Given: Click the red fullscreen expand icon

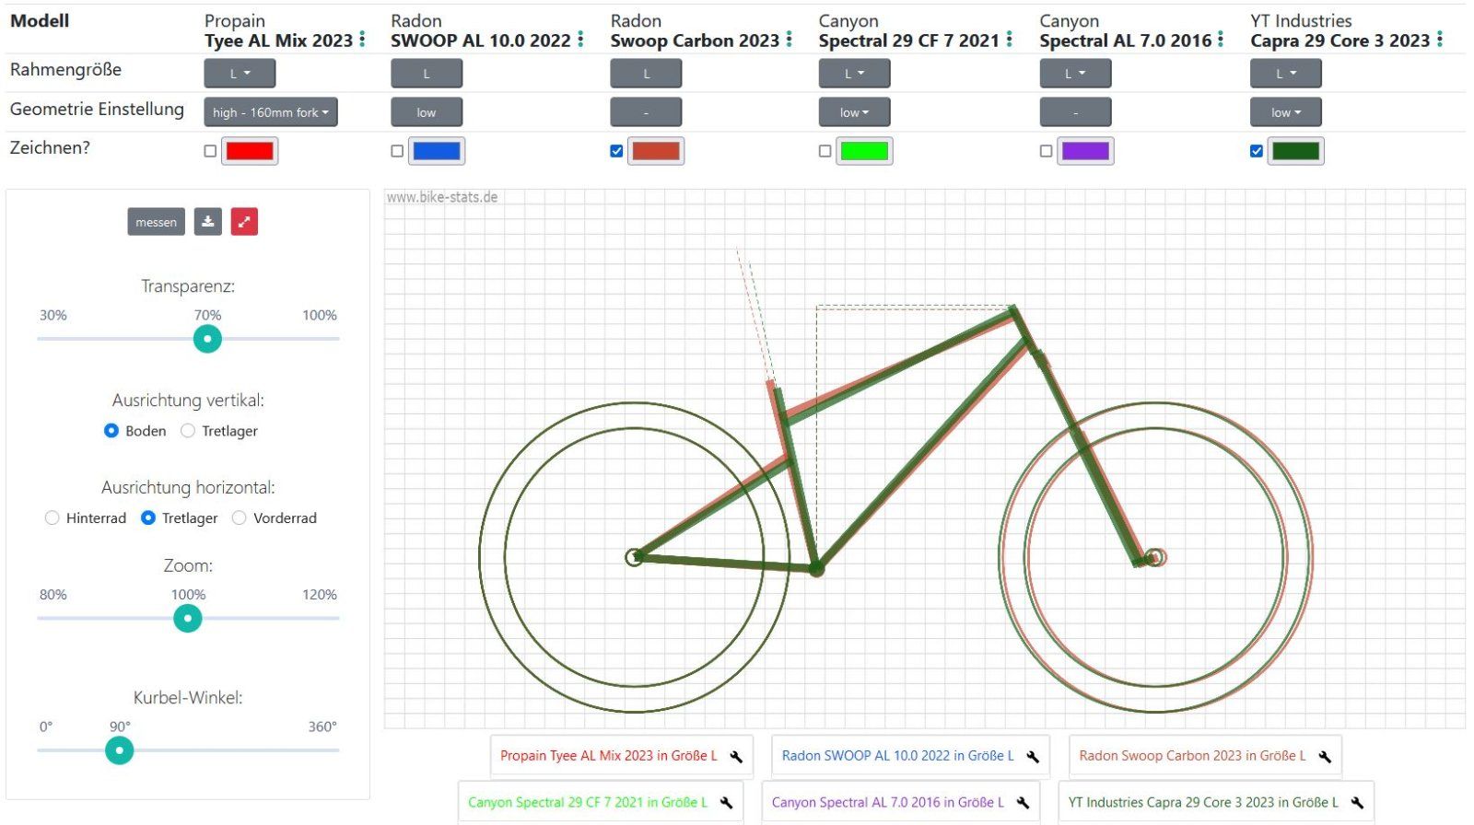Looking at the screenshot, I should pos(244,222).
